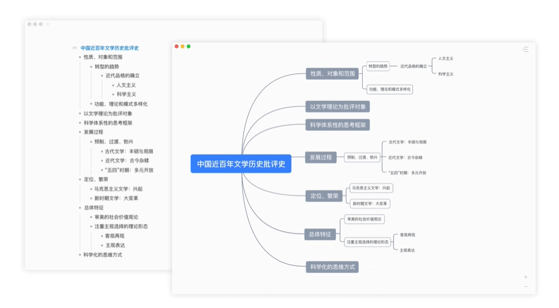Click subnode 新时期文学：大变革 in mind map
The width and height of the screenshot is (559, 308).
coord(370,203)
